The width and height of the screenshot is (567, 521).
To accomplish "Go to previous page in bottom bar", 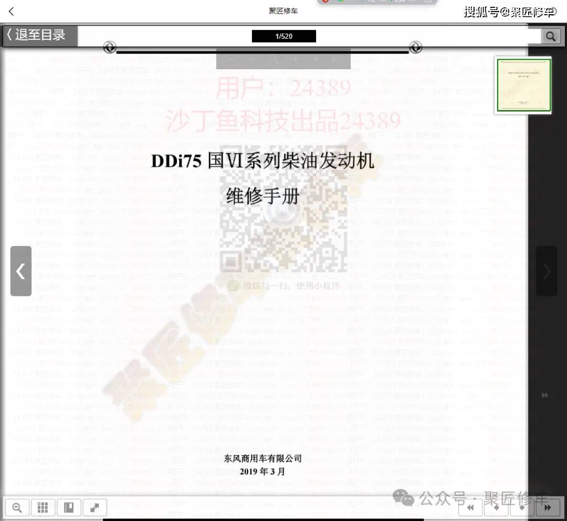I will (x=497, y=507).
